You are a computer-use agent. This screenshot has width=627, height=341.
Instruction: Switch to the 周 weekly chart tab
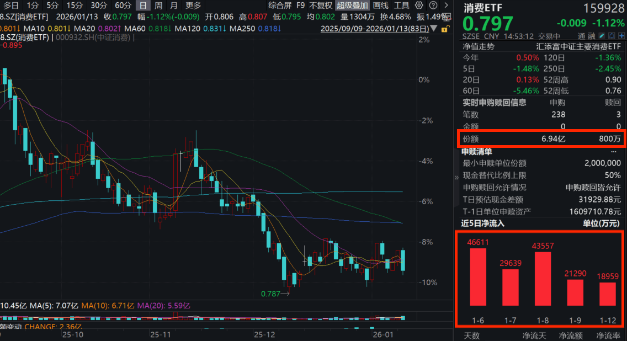pos(158,5)
